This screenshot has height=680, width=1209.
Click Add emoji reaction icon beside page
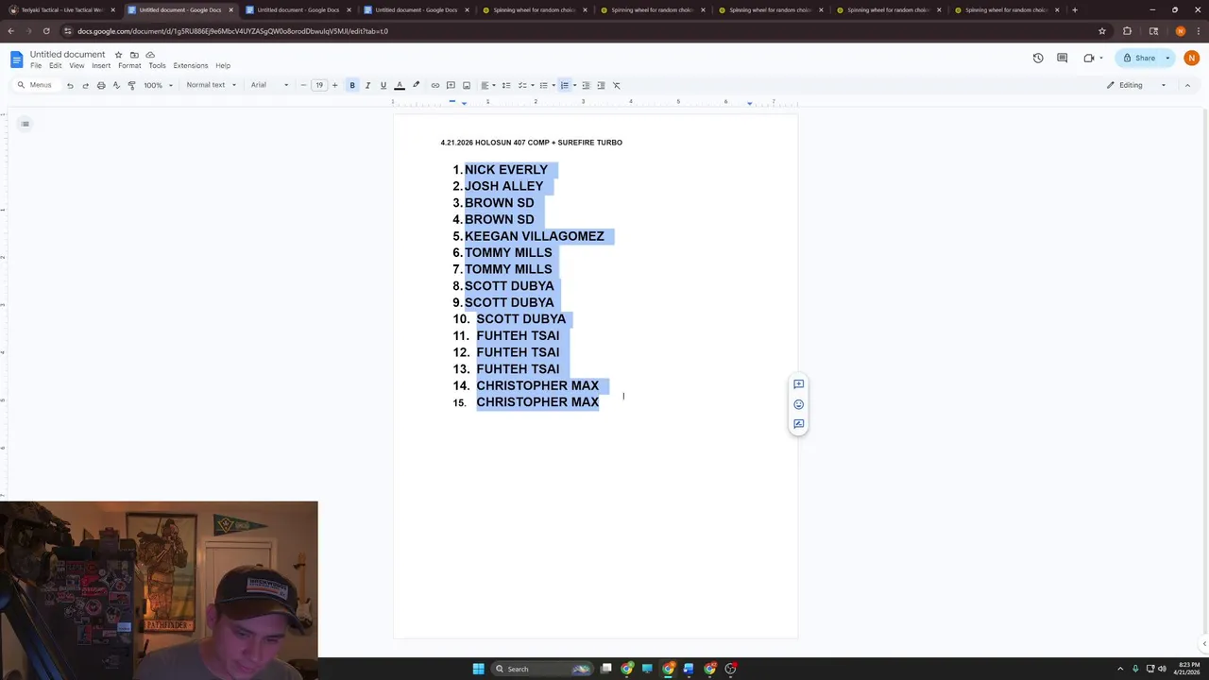click(x=798, y=404)
